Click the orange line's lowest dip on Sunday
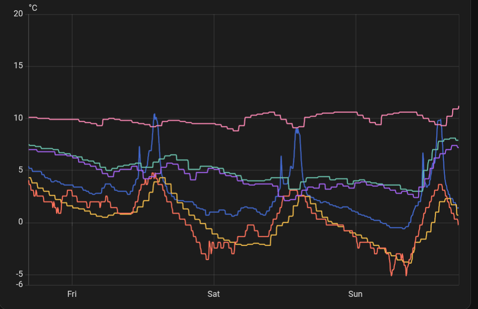Screen dimensions: 478x309 pos(391,275)
